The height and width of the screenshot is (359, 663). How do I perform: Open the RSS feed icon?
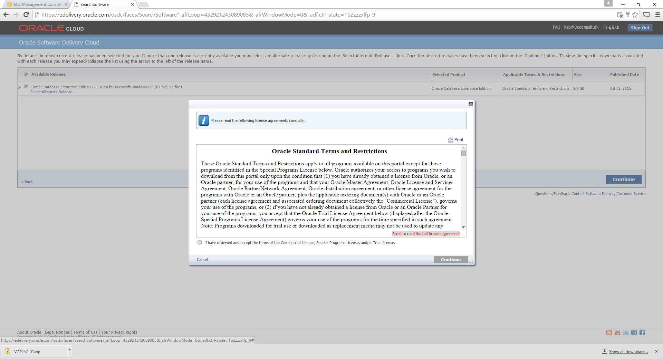609,332
